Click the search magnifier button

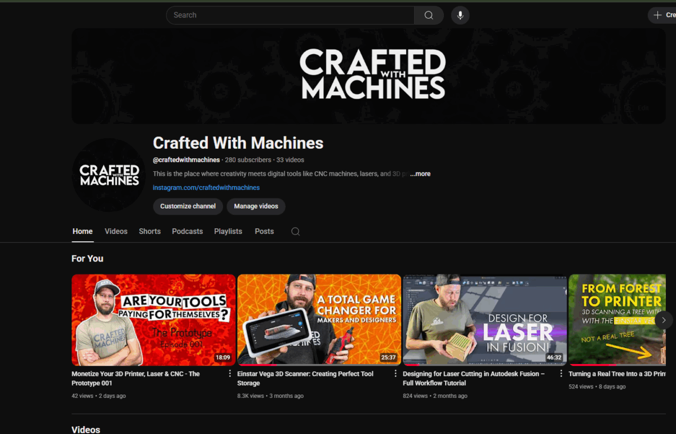[429, 15]
